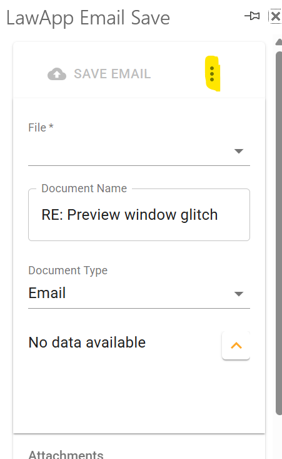Pin the LawApp Email Save pane
This screenshot has height=459, width=282.
click(x=252, y=16)
